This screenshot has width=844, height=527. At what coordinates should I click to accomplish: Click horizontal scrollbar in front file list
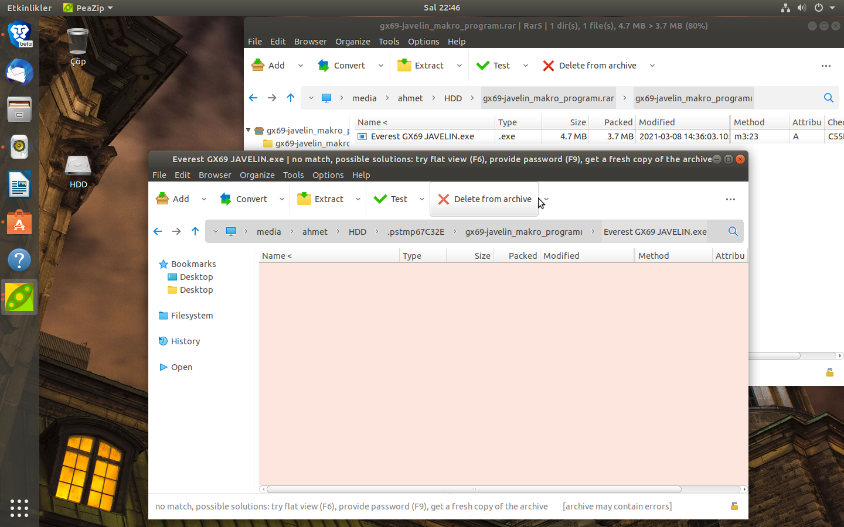(474, 490)
